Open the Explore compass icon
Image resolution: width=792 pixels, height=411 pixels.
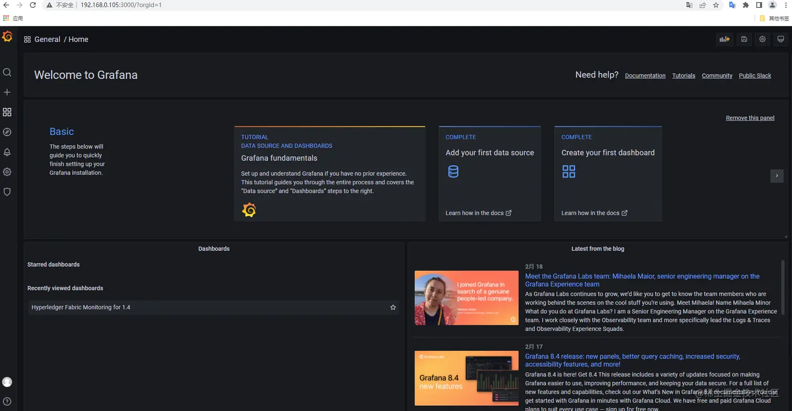[x=7, y=132]
